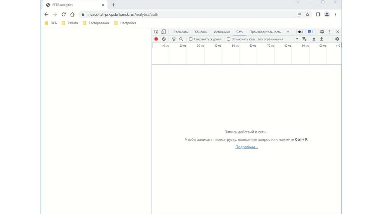The width and height of the screenshot is (382, 214).
Task: Import HAR file with upload arrow
Action: coord(314,39)
